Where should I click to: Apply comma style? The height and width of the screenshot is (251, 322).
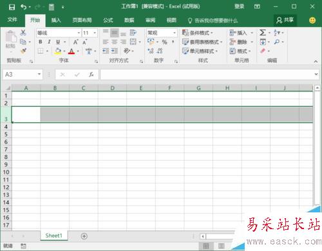click(x=173, y=42)
